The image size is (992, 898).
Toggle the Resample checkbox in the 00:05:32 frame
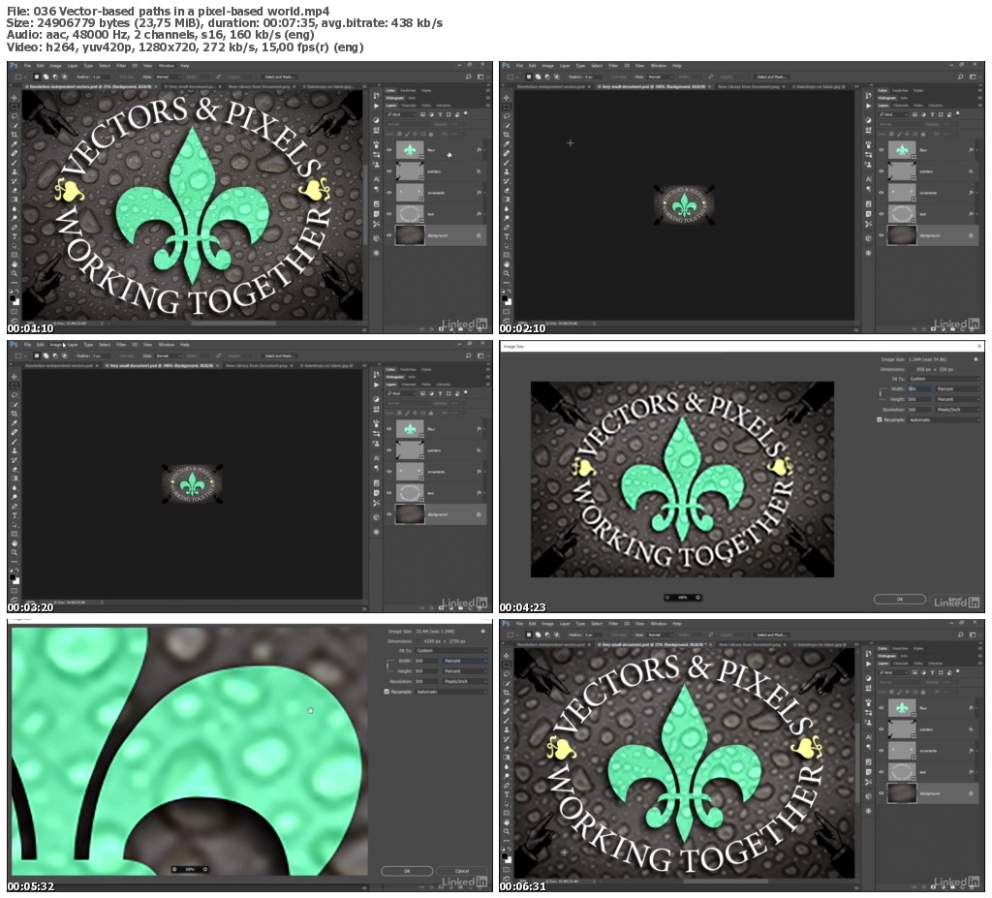coord(387,691)
